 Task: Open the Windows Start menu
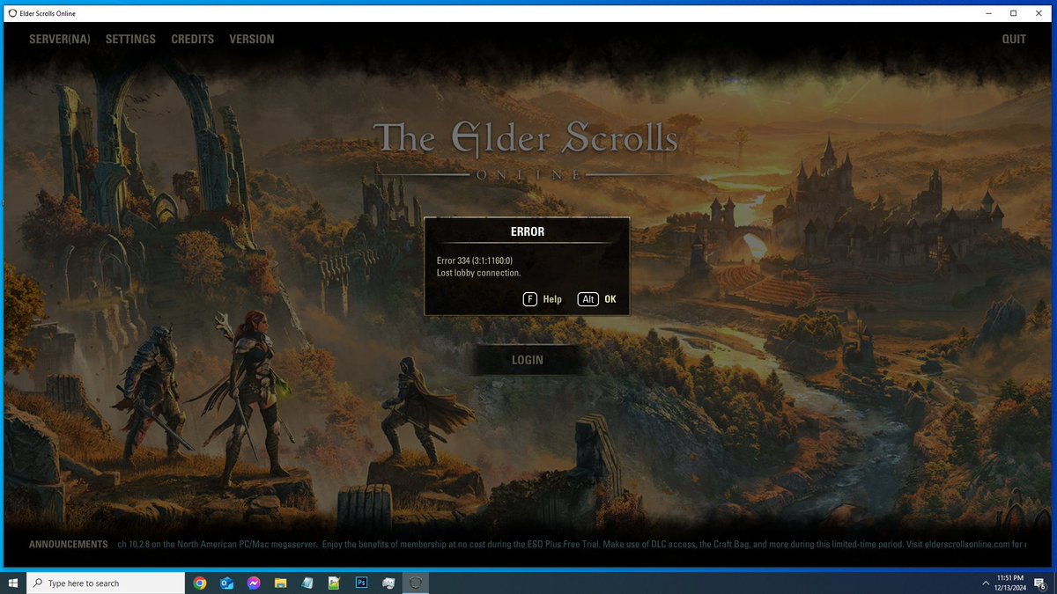[x=13, y=583]
